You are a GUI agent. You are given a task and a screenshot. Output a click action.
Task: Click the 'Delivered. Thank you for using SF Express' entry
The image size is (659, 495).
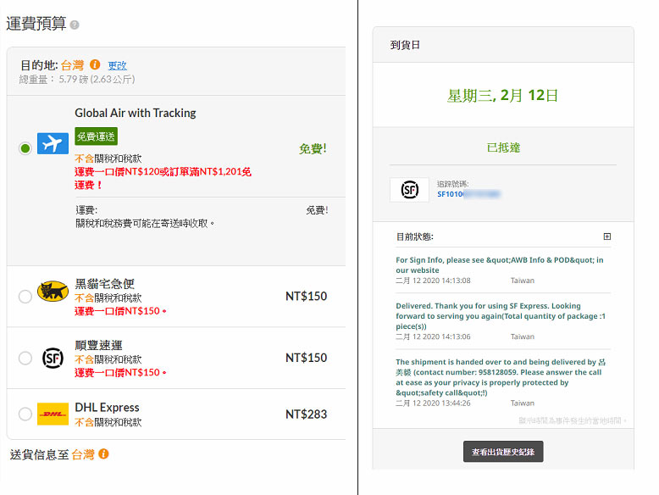[x=501, y=316]
